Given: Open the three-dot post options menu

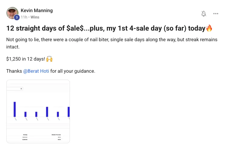Looking at the screenshot, I should 216,14.
